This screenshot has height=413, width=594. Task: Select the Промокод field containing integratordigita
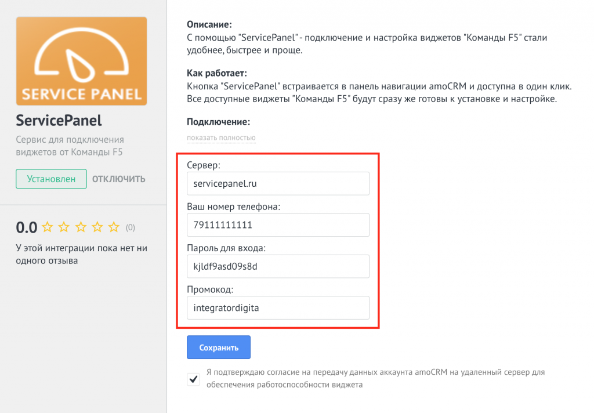pyautogui.click(x=278, y=307)
